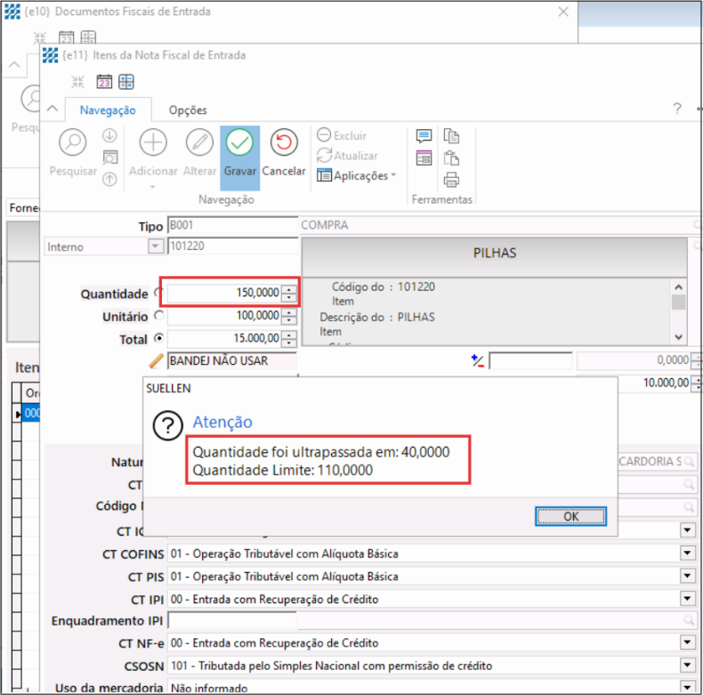Click the empty field beside the percent icon
Viewport: 703px width, 695px height.
tap(530, 360)
